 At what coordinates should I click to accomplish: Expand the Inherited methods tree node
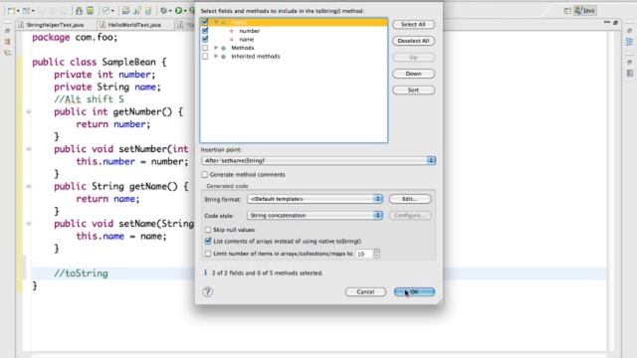(216, 57)
